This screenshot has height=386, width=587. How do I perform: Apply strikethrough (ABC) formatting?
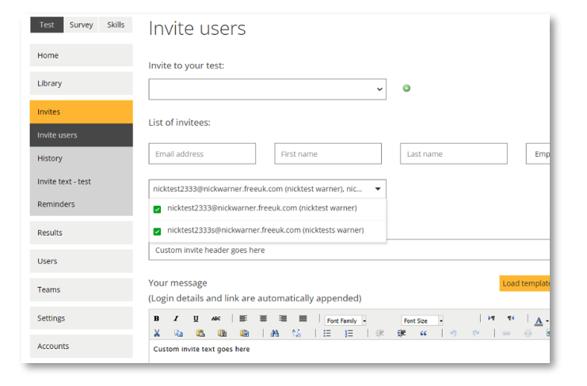pyautogui.click(x=215, y=318)
